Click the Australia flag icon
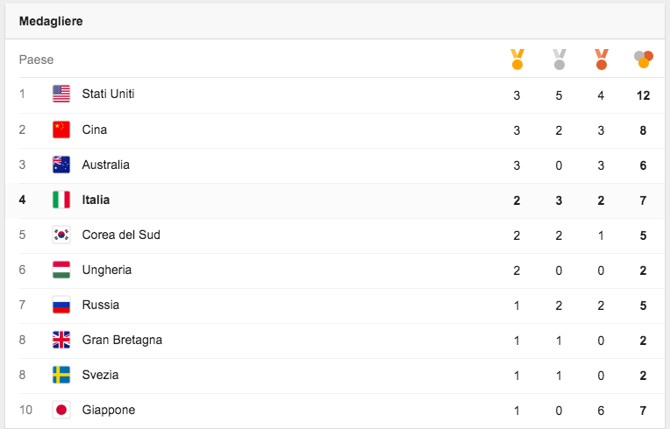Viewport: 670px width, 429px height. [x=61, y=165]
